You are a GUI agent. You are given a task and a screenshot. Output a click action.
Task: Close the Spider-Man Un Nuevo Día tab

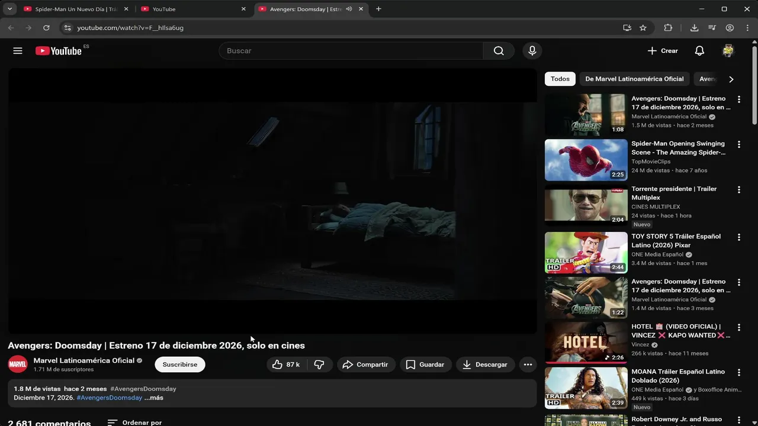point(126,9)
